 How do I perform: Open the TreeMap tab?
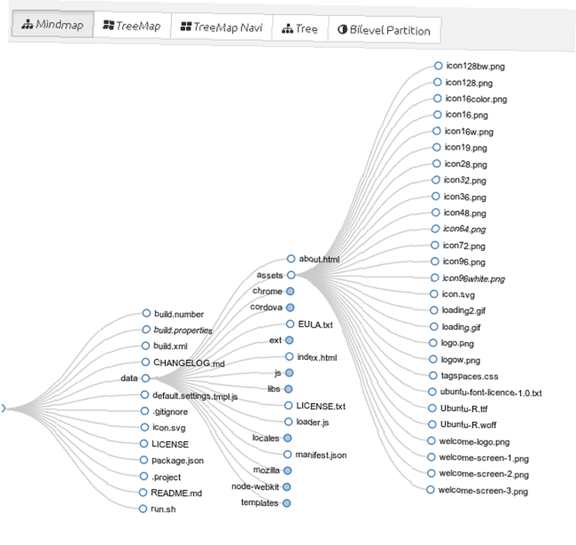tap(132, 26)
